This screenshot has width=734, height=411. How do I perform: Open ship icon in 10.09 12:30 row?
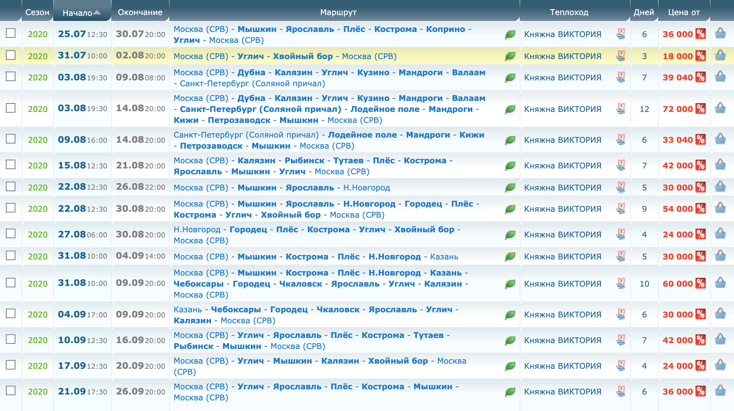pyautogui.click(x=621, y=340)
